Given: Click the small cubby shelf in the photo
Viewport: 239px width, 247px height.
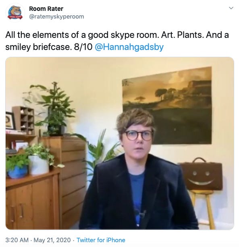Looking at the screenshot, I should click(x=24, y=120).
